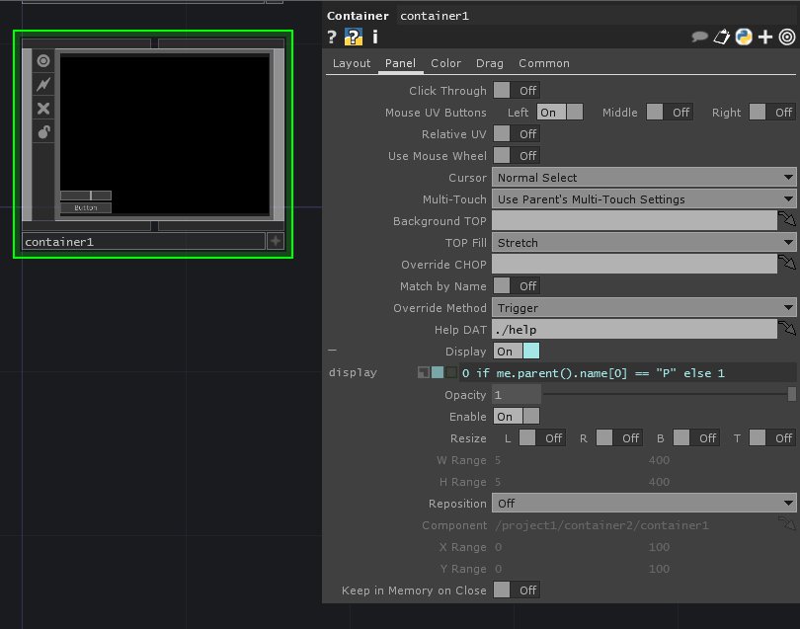Expand the Override Method dropdown

point(644,308)
